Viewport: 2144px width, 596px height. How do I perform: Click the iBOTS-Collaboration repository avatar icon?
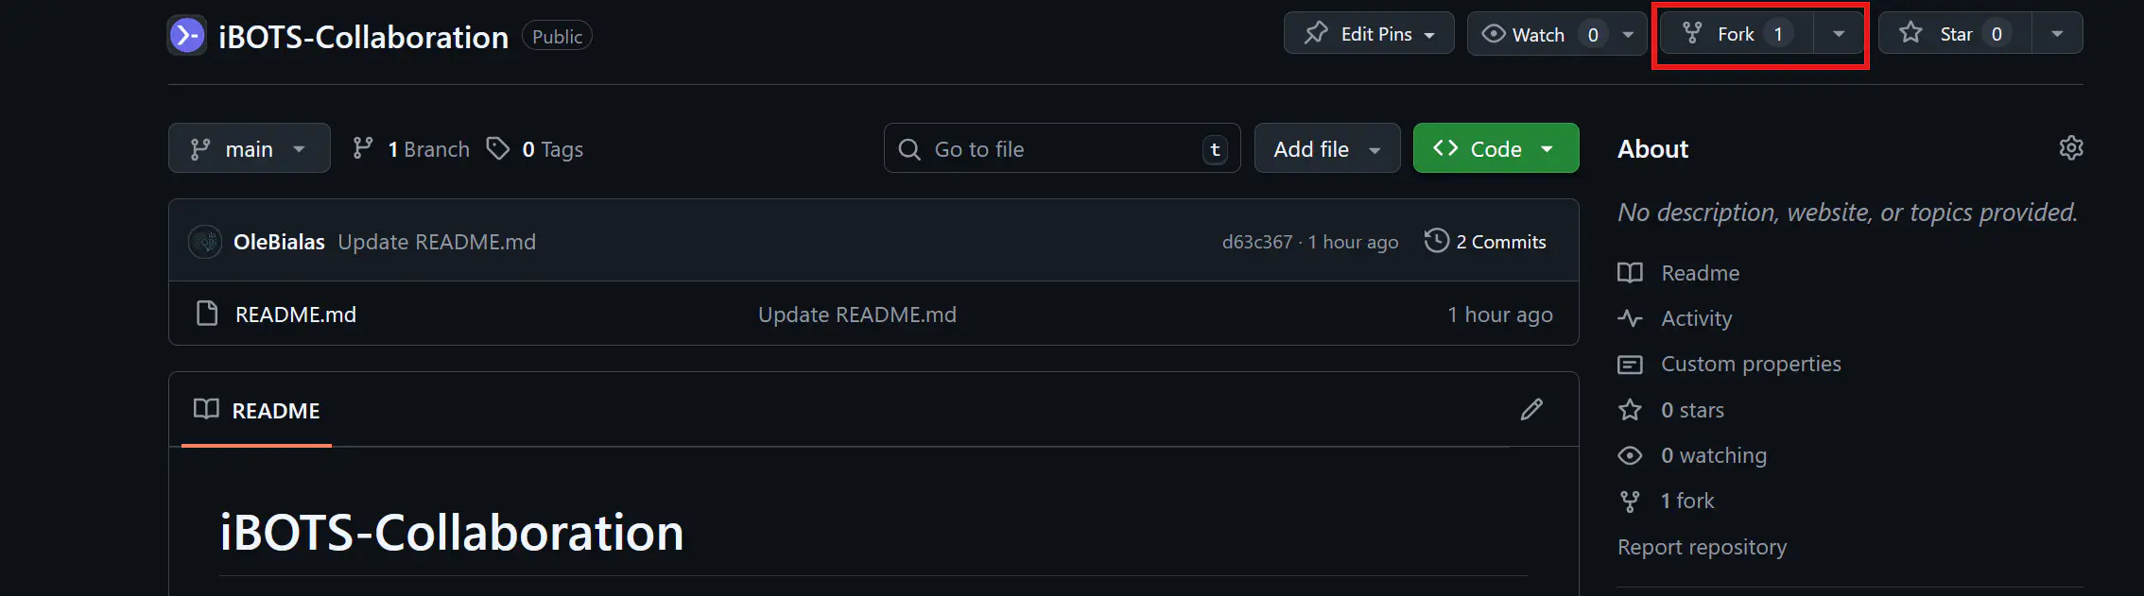click(x=187, y=36)
